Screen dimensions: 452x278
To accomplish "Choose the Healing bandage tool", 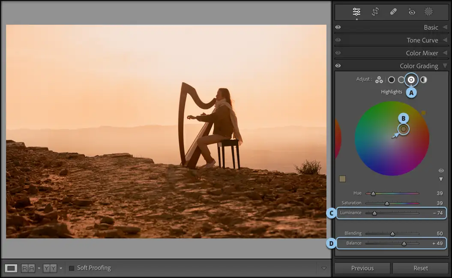I will (393, 12).
